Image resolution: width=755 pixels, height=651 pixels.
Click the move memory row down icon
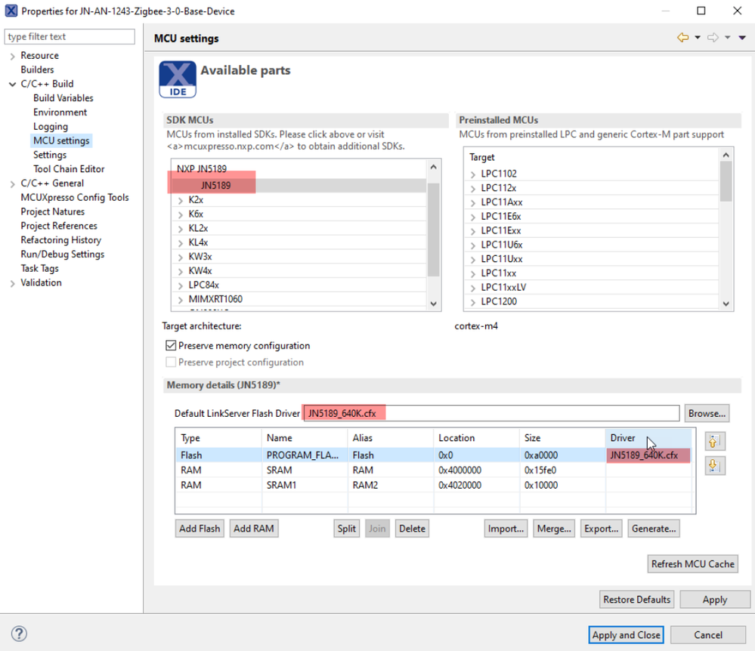[715, 465]
